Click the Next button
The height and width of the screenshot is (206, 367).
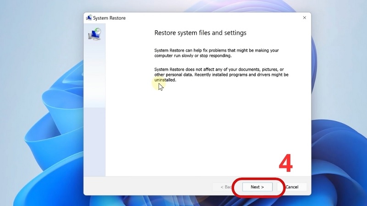257,187
